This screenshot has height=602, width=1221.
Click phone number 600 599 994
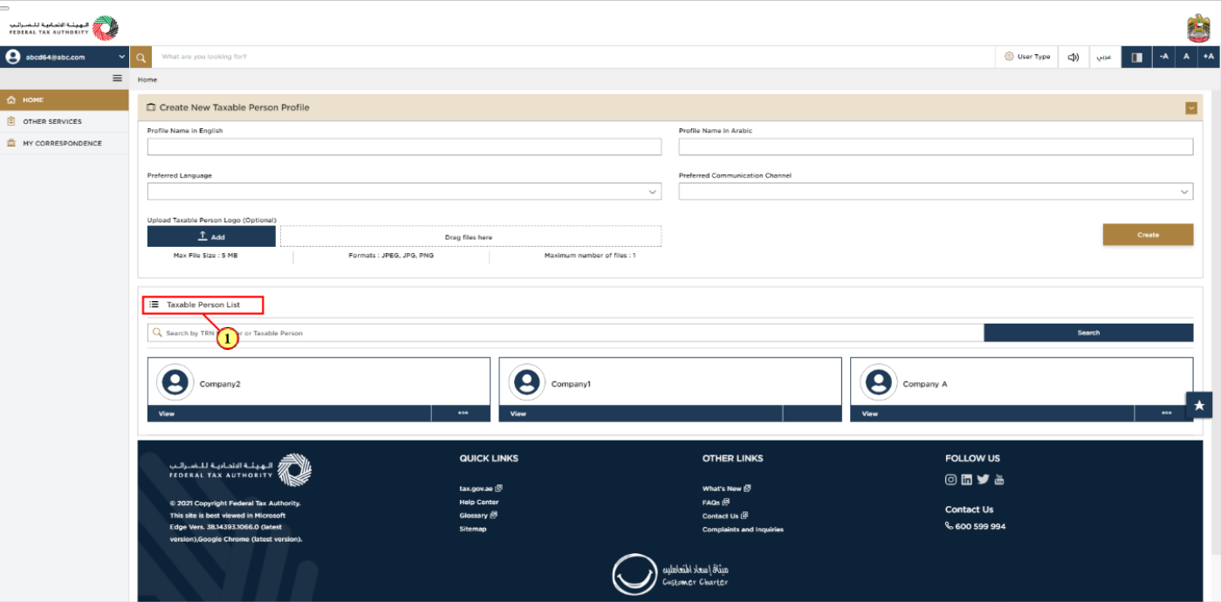tap(980, 526)
